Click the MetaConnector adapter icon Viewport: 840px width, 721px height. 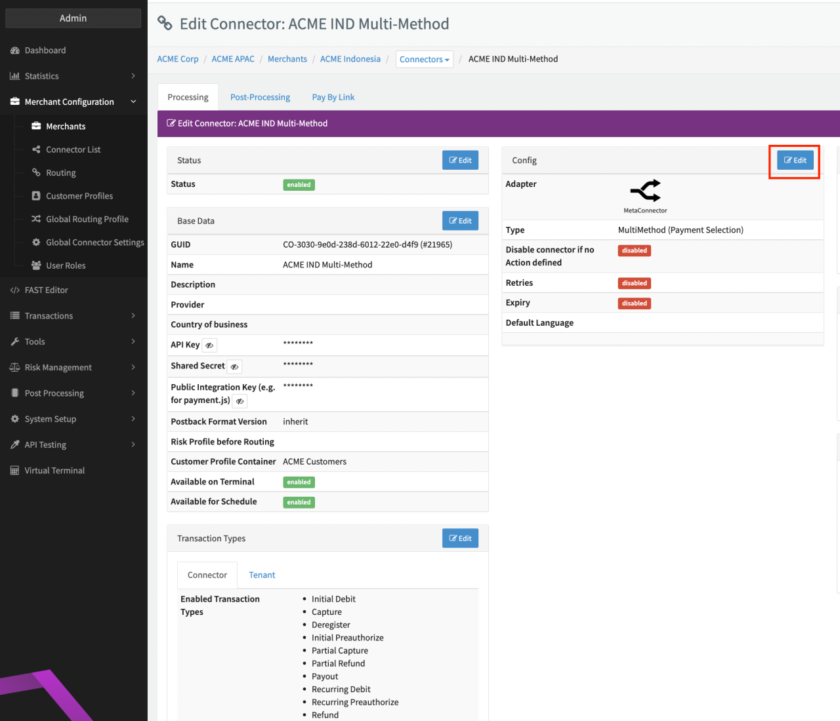coord(645,191)
